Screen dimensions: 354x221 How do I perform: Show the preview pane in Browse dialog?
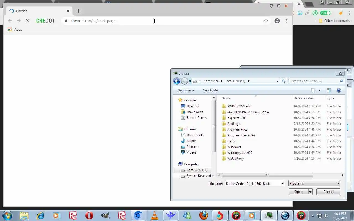tap(329, 90)
